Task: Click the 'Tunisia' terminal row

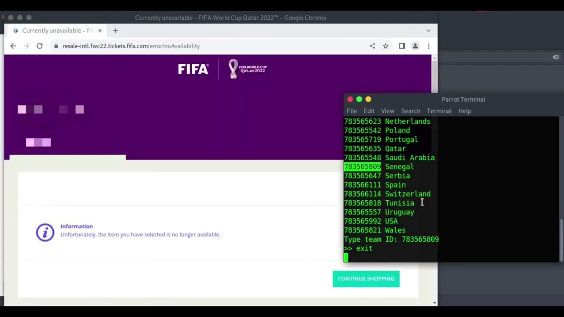Action: [x=379, y=203]
